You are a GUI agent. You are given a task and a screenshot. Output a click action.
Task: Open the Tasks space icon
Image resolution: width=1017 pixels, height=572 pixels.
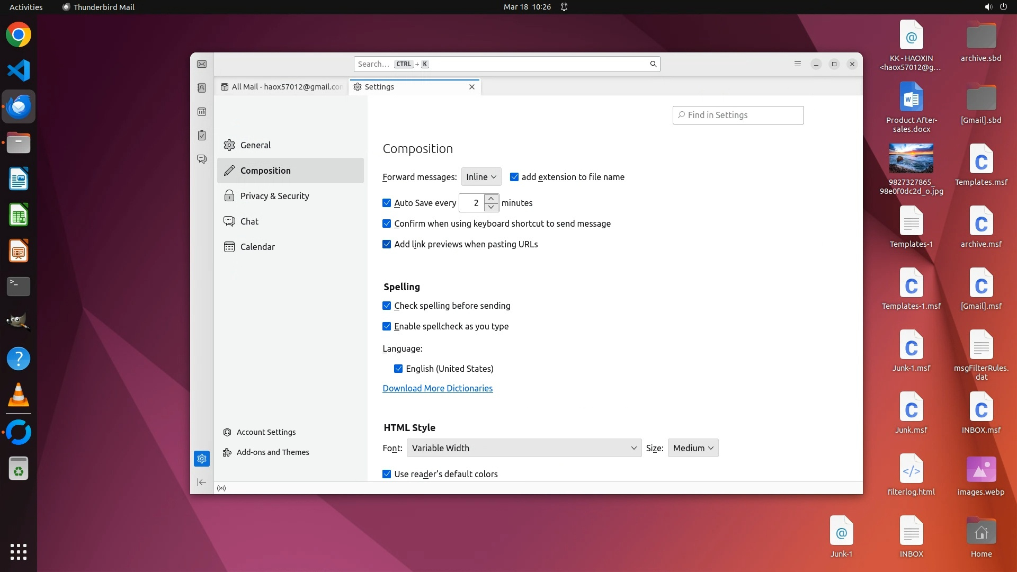coord(202,136)
